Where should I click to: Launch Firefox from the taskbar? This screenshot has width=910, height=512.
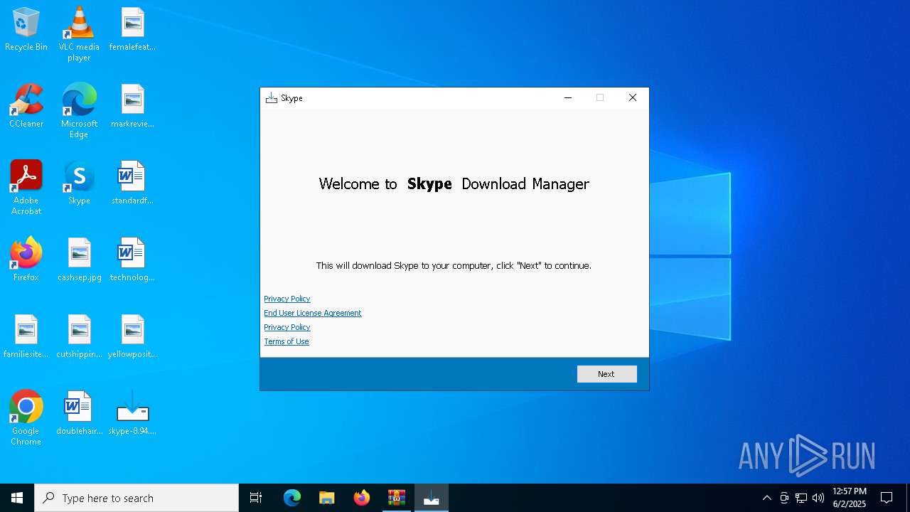(362, 498)
